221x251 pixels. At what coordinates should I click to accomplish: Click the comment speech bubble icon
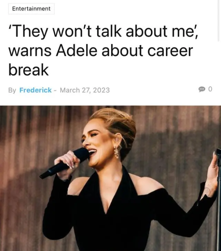tap(202, 89)
